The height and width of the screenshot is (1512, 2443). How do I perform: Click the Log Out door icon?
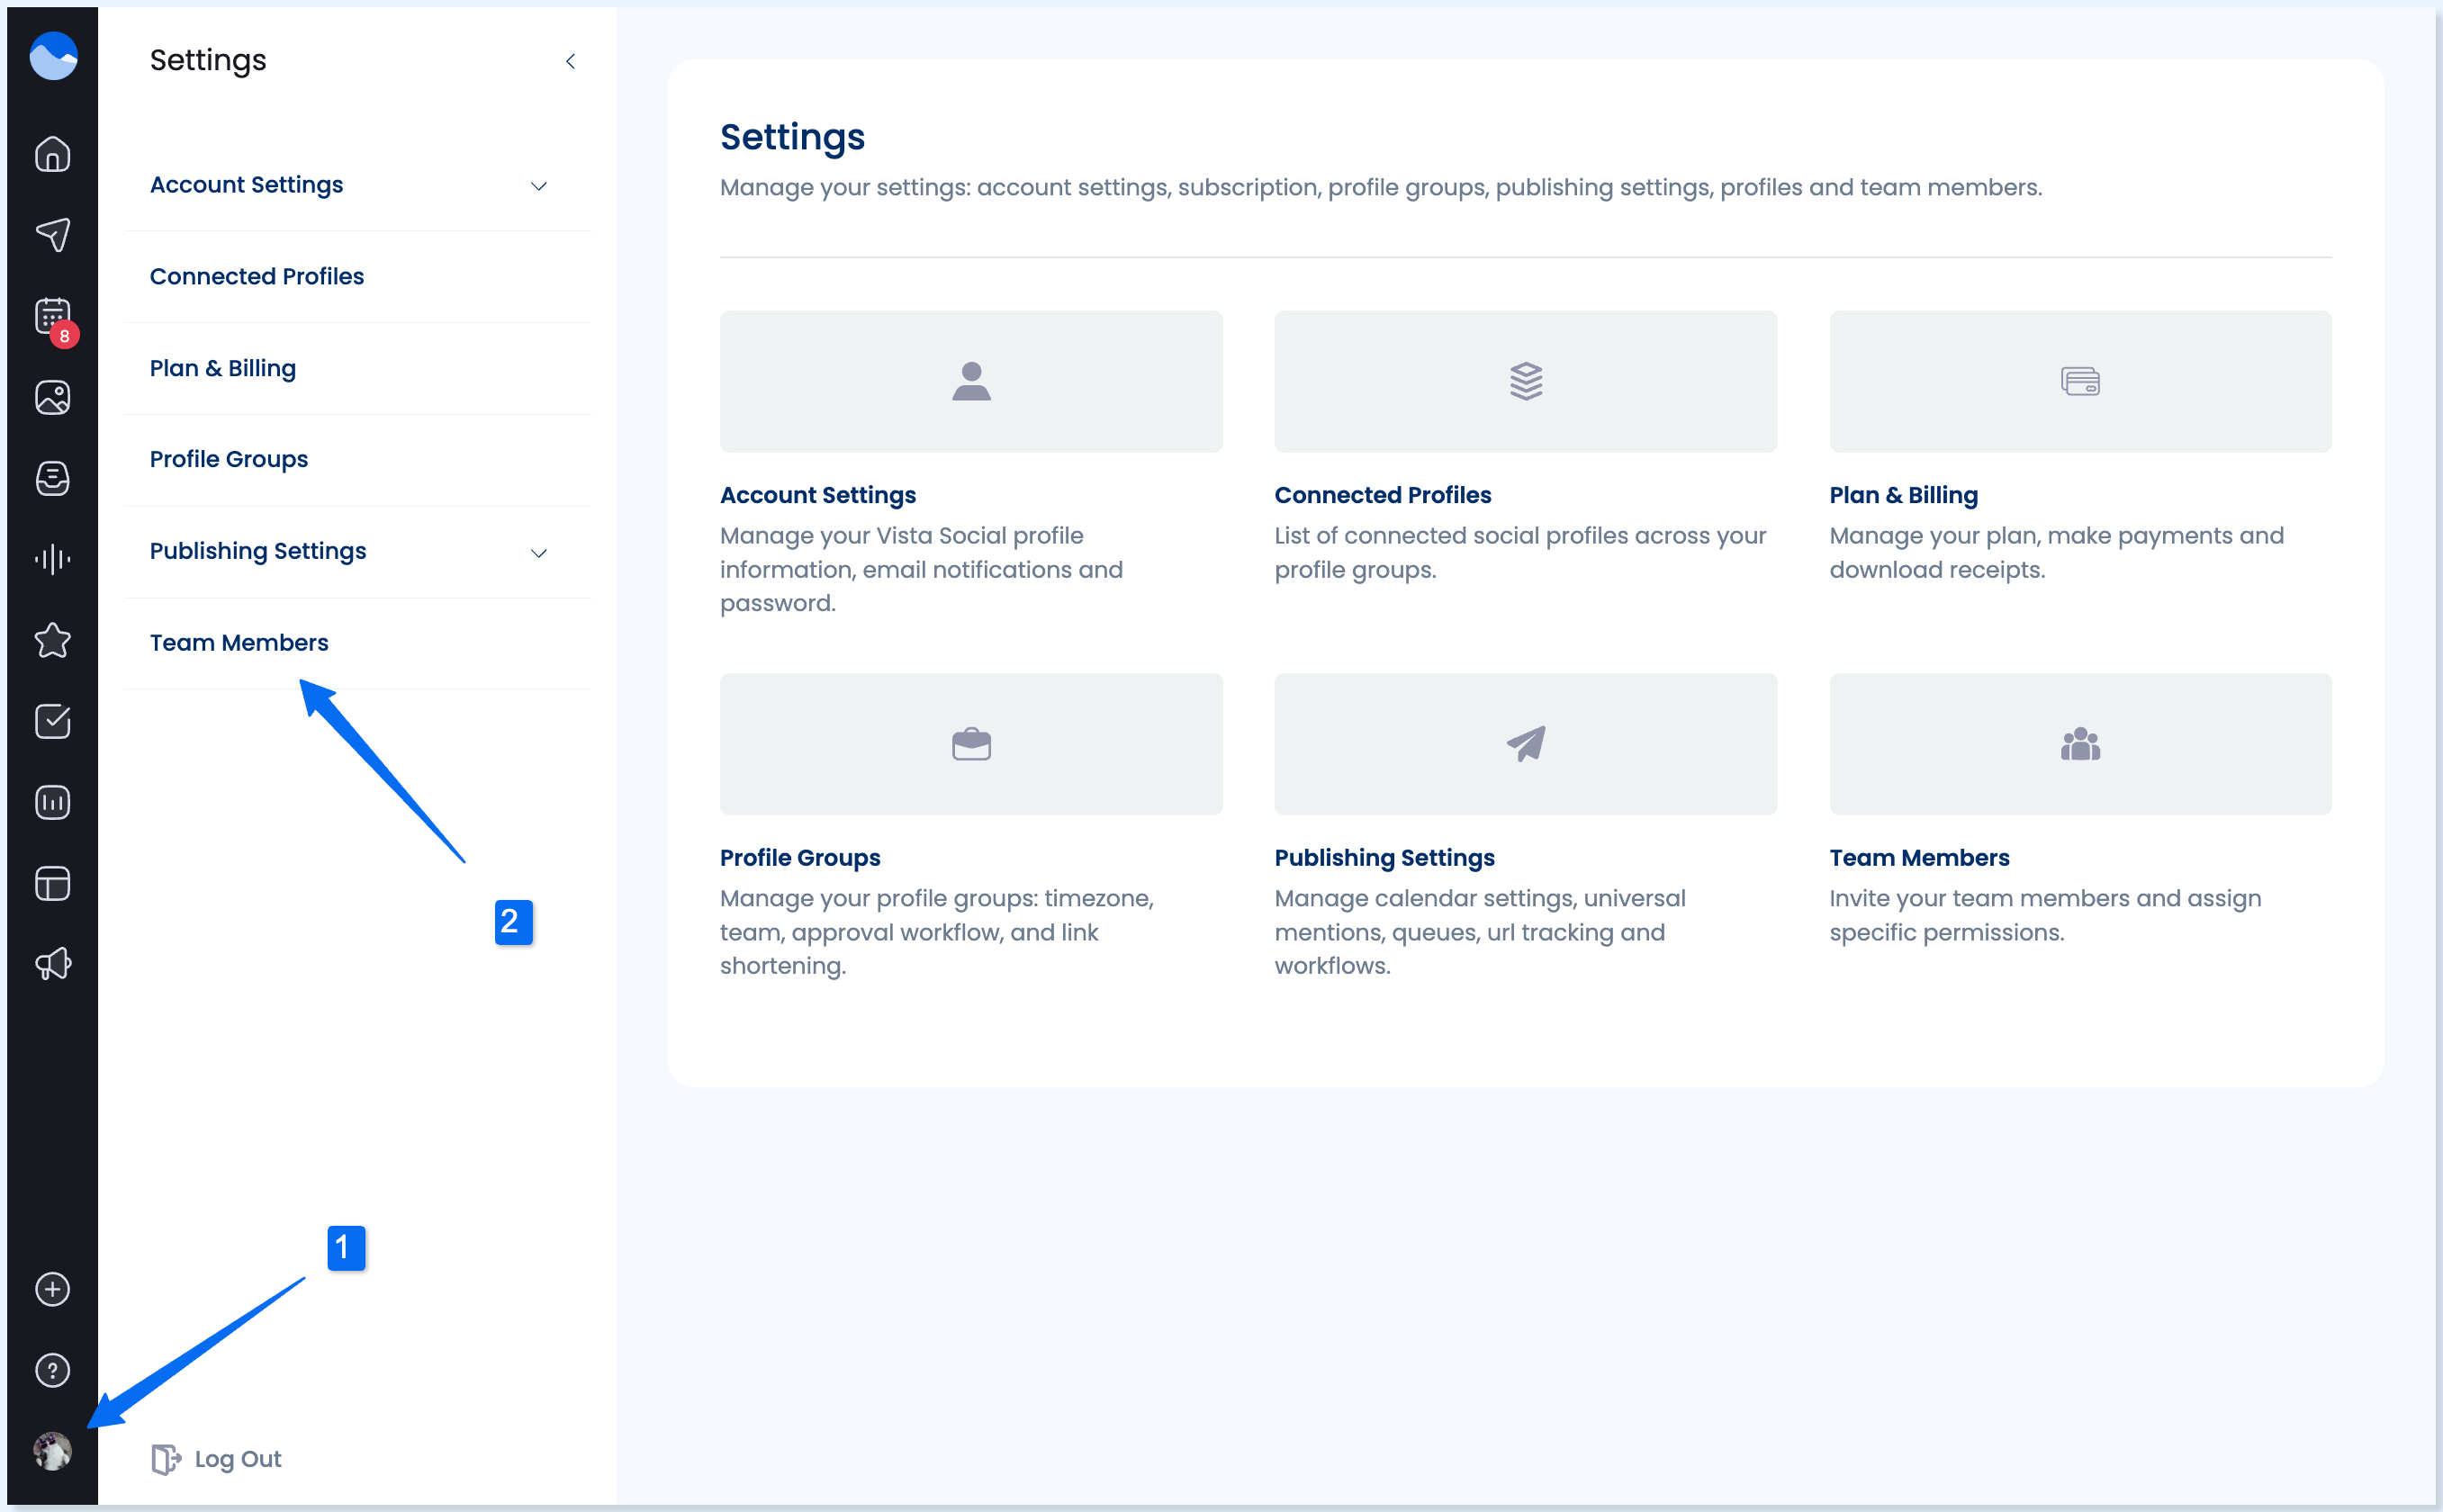point(166,1459)
